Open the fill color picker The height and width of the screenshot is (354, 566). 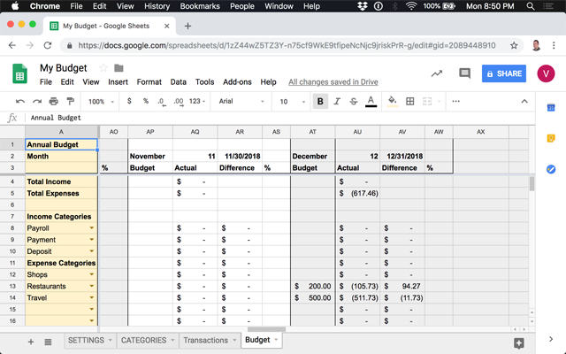tap(393, 102)
